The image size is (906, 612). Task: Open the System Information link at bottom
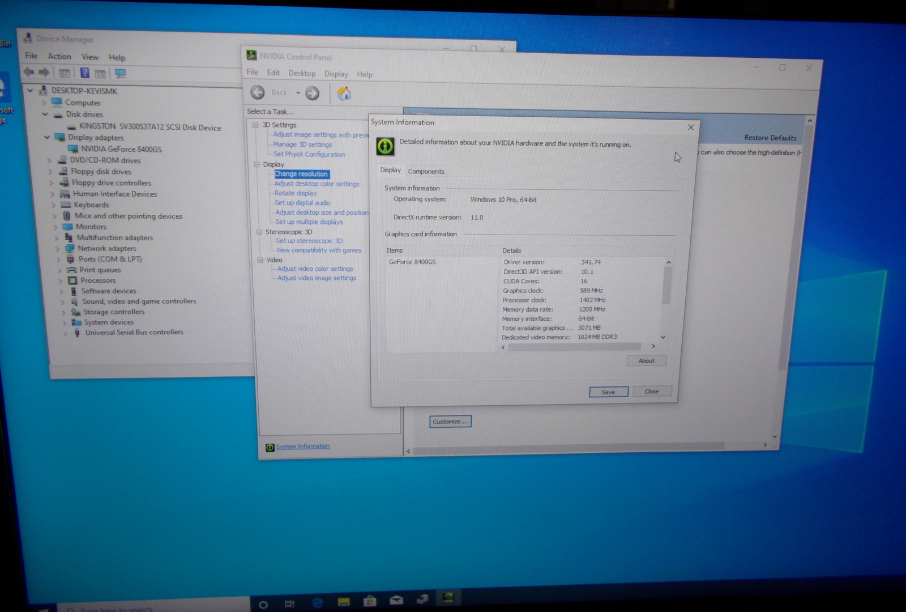point(302,447)
